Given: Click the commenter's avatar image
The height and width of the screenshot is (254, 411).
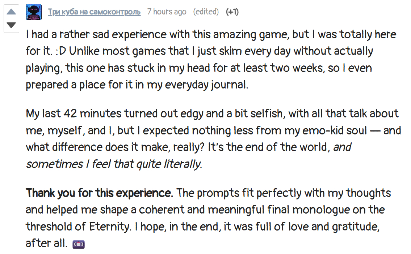Looking at the screenshot, I should [34, 12].
